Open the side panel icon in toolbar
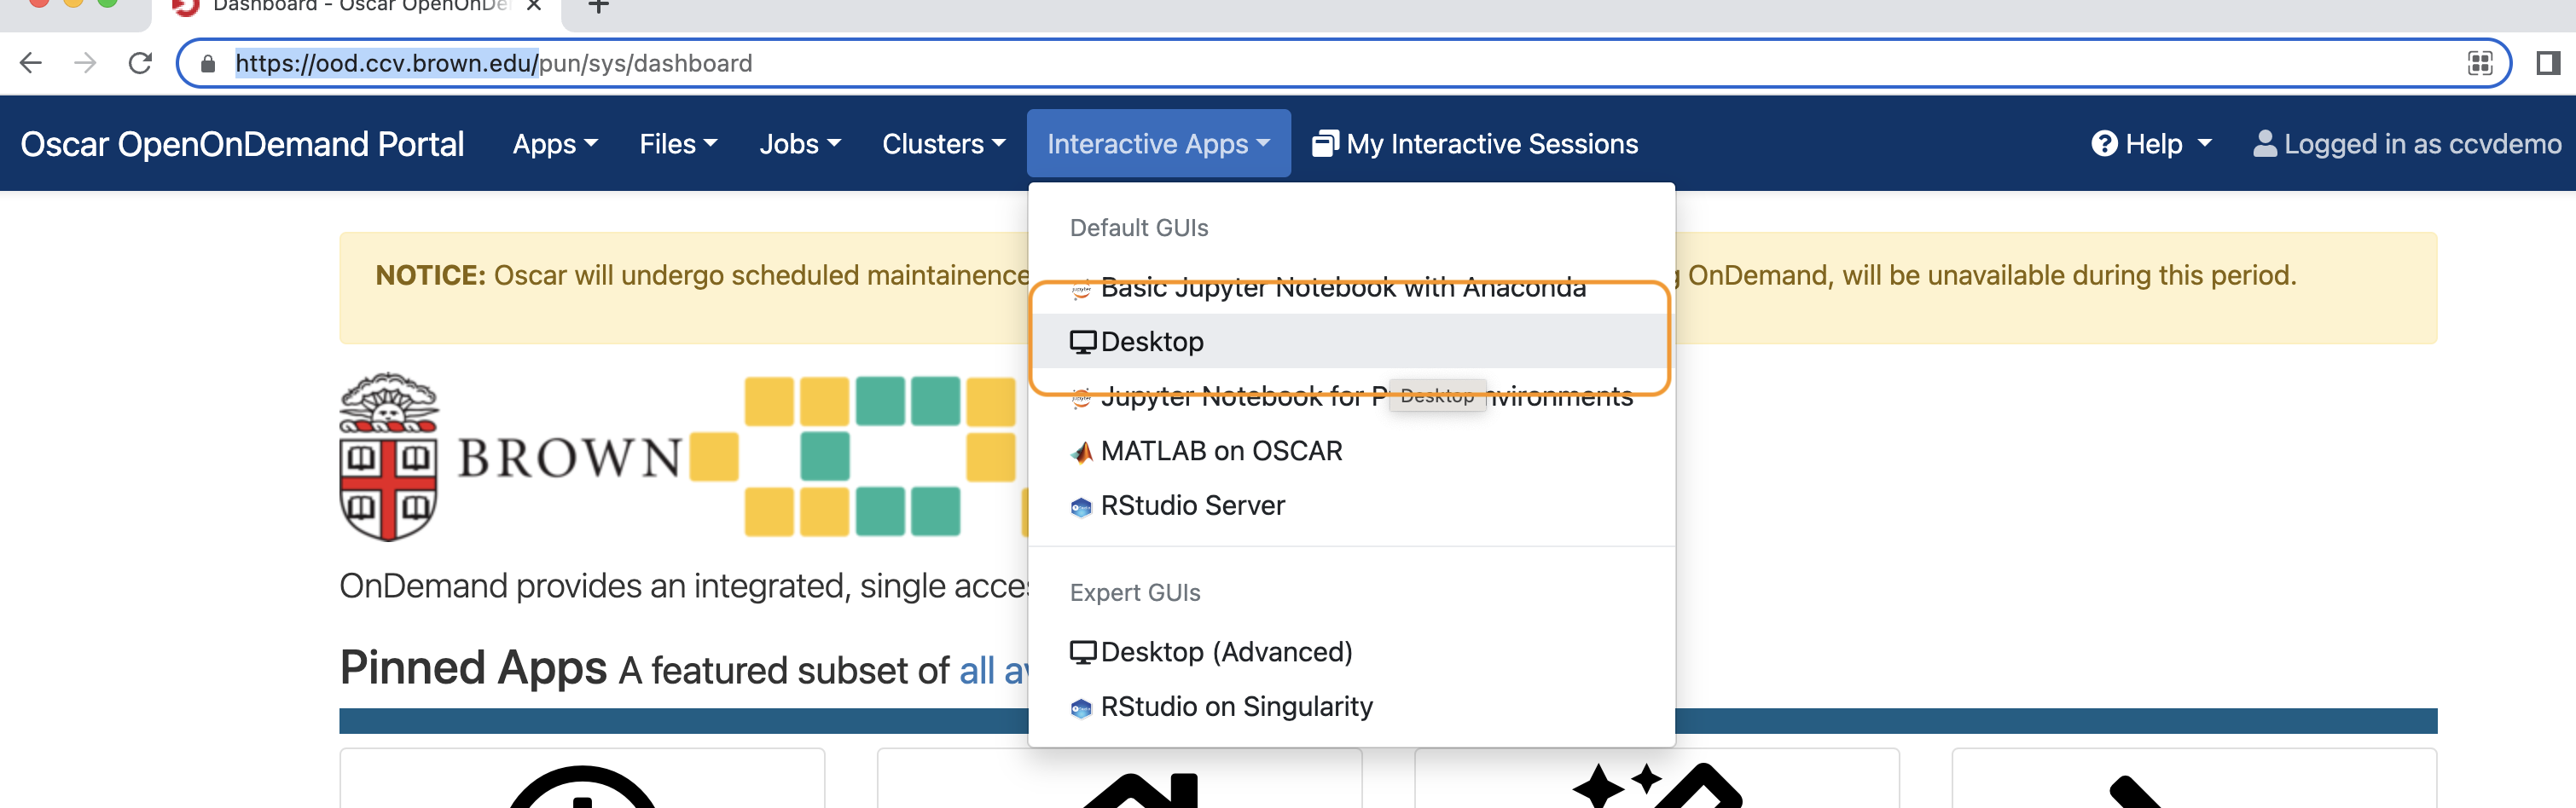The image size is (2576, 808). pyautogui.click(x=2547, y=63)
